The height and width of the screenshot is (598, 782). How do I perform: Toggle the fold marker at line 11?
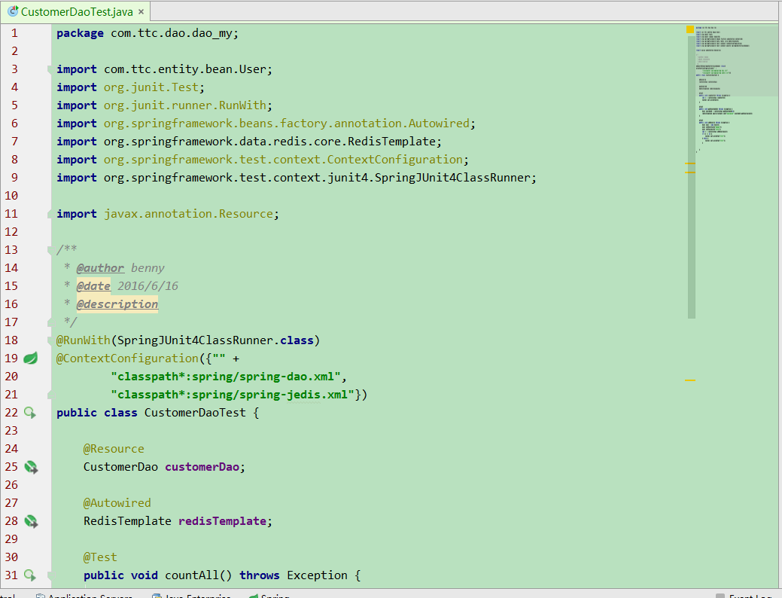tap(50, 214)
